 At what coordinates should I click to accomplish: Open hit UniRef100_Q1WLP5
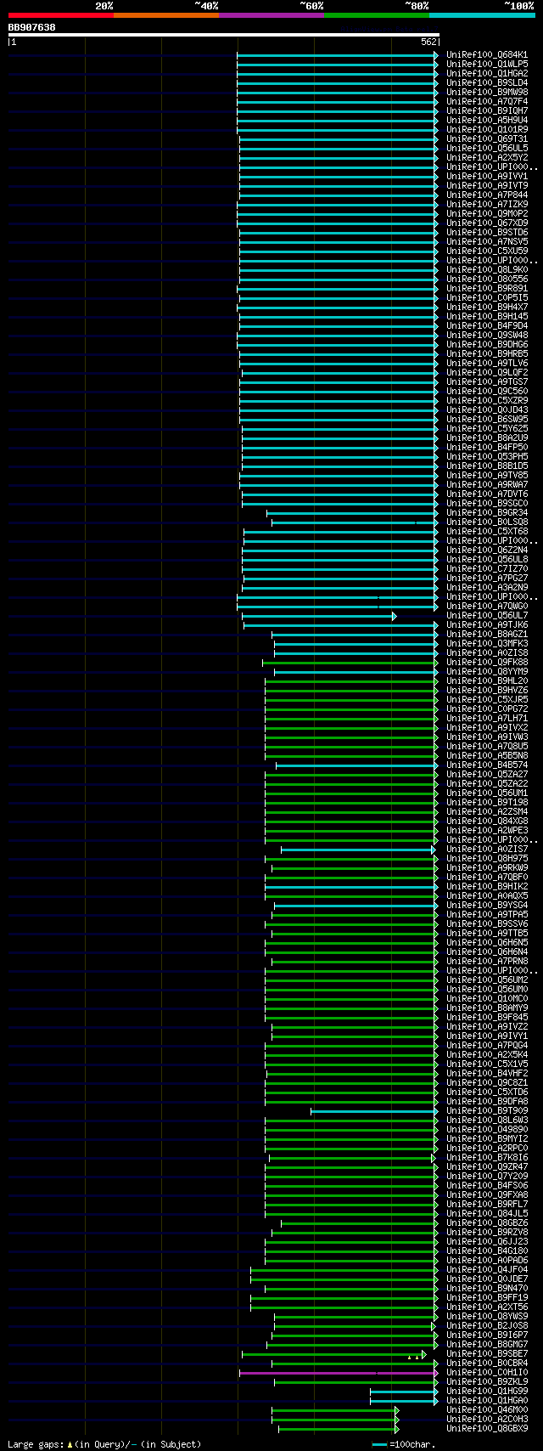click(x=487, y=65)
